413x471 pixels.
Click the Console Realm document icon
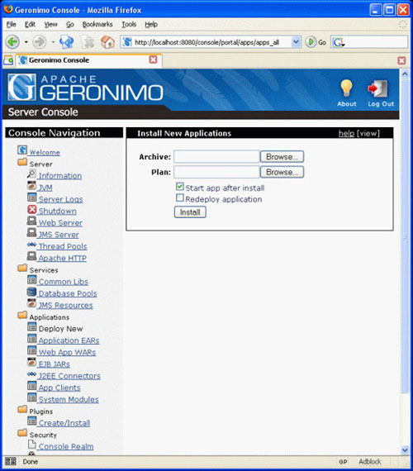click(x=31, y=445)
